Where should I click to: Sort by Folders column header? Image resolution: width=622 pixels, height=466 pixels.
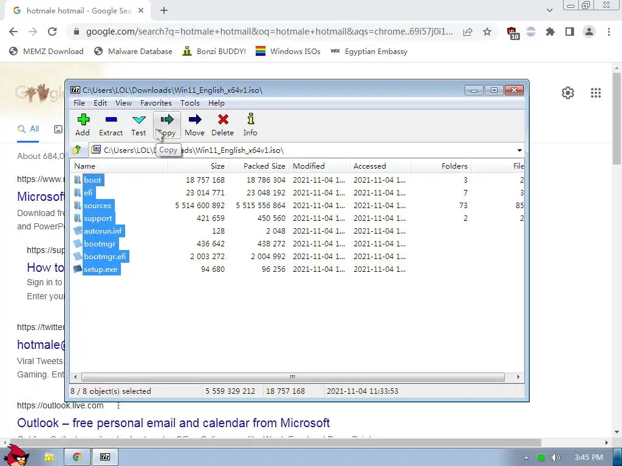tap(440, 166)
